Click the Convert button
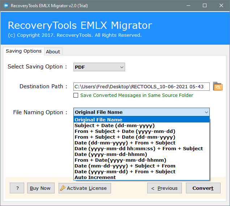The height and width of the screenshot is (206, 230). coord(203,188)
